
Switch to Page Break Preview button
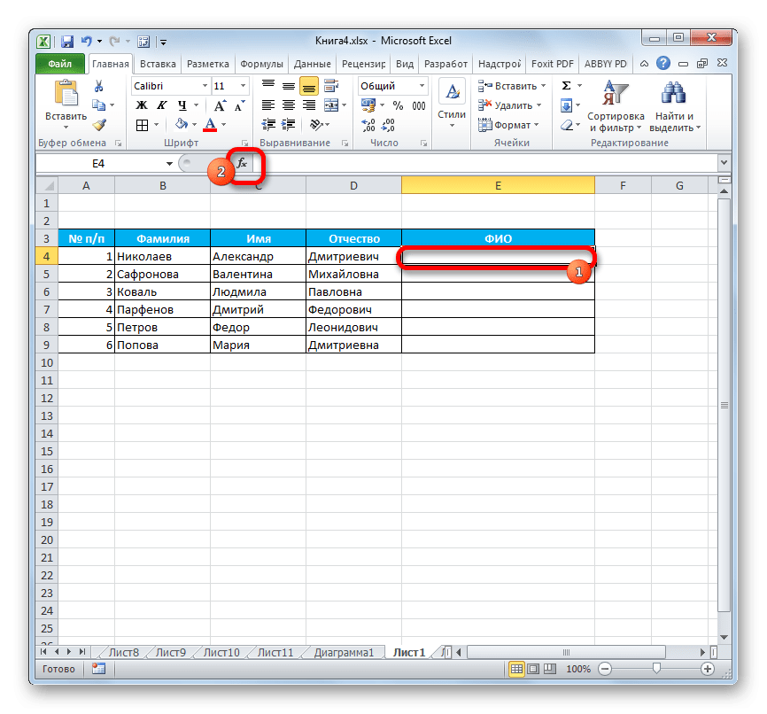pyautogui.click(x=550, y=669)
